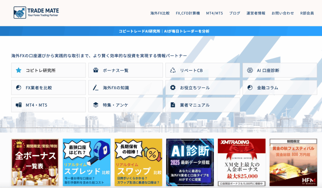This screenshot has height=188, width=322.
Task: Click the gear icon for お役立ちツール
Action: point(173,88)
